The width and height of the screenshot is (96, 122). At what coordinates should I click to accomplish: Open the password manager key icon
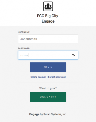point(73,55)
